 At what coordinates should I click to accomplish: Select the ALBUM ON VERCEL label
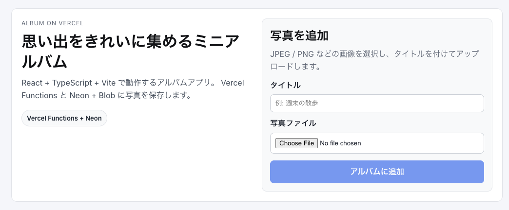coord(52,23)
